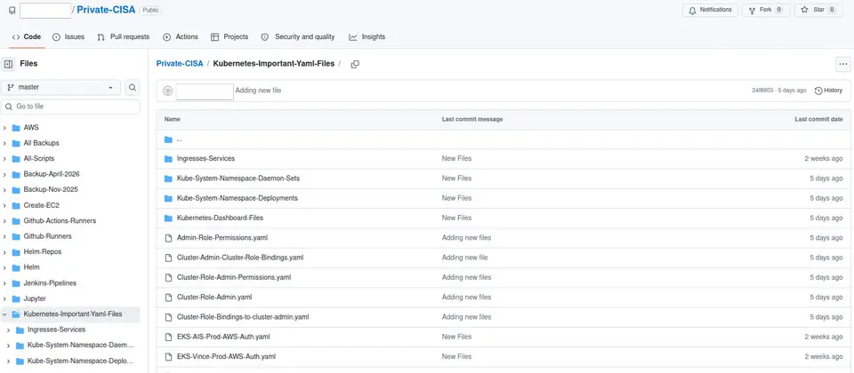
Task: Open Cluster-Role-Admin-Permissions.yaml file
Action: [234, 277]
